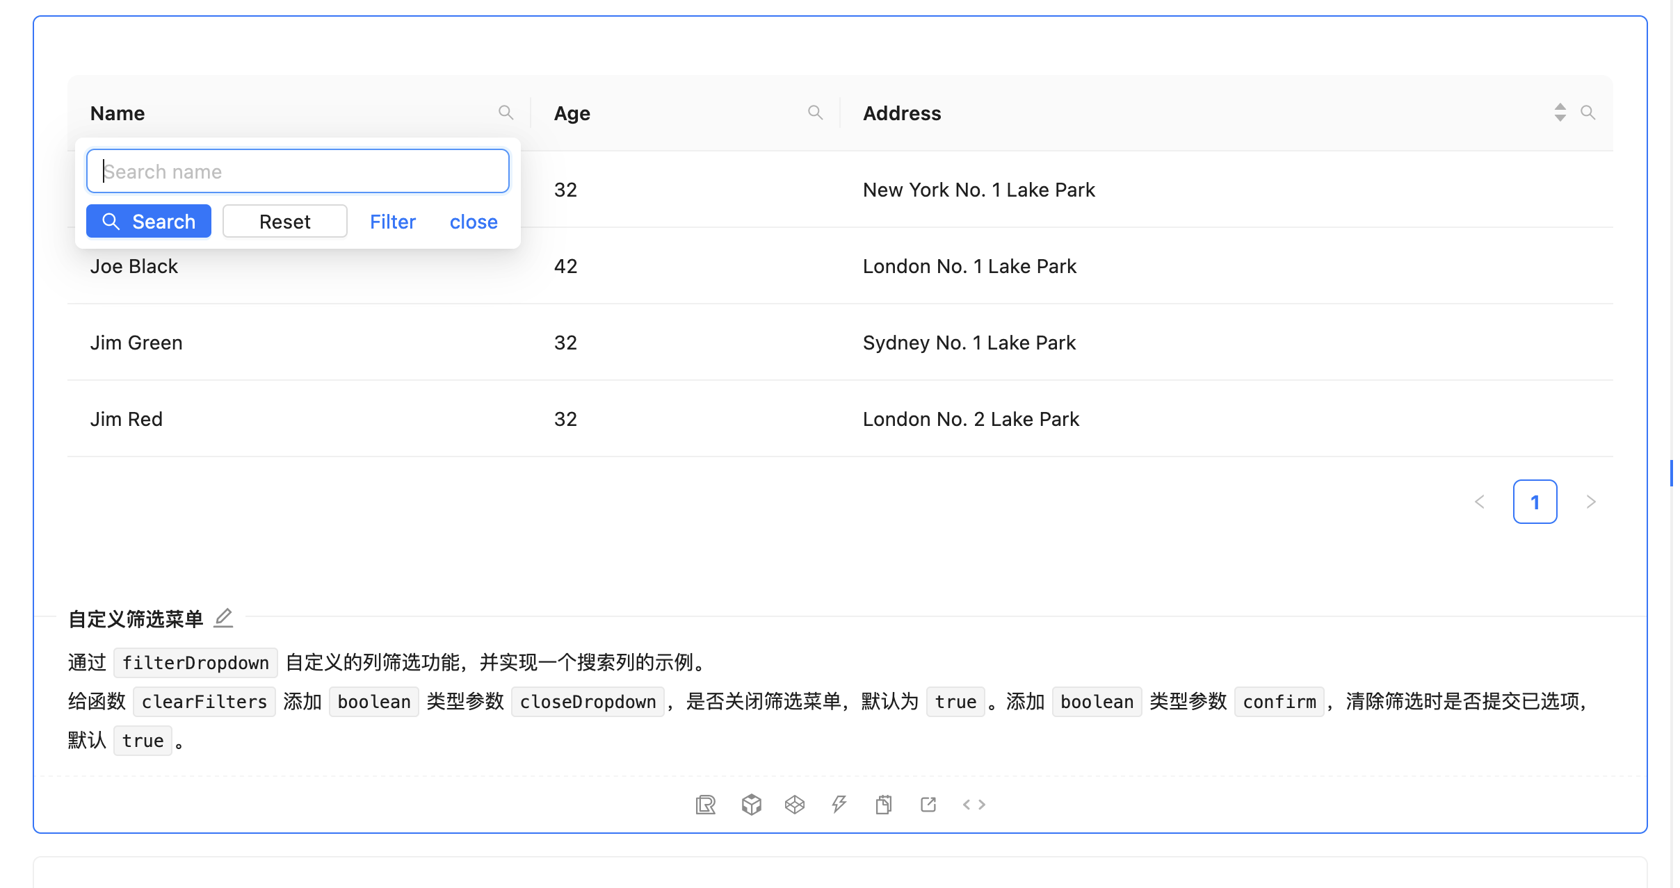Click the Filter link in the dropdown

393,221
